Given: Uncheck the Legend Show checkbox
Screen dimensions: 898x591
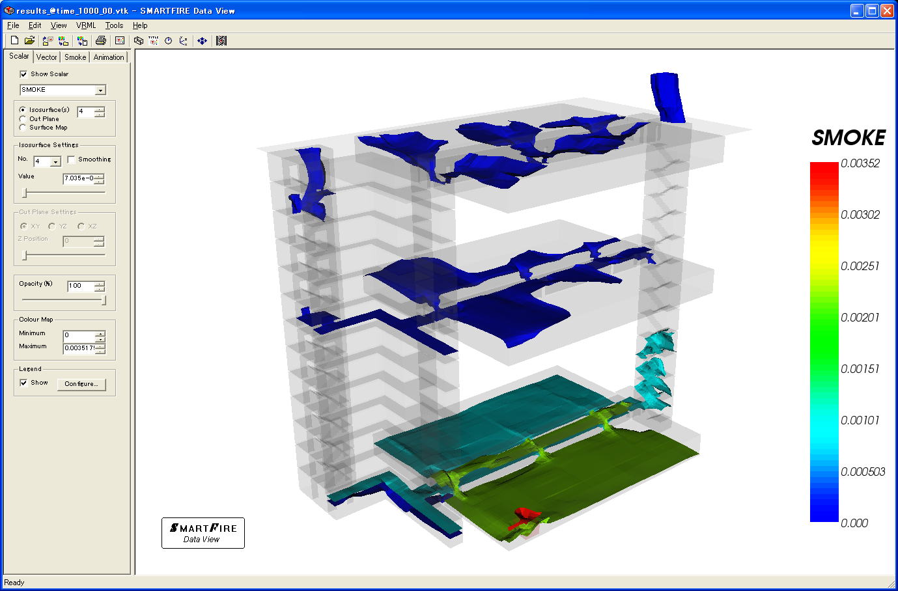Looking at the screenshot, I should click(23, 383).
